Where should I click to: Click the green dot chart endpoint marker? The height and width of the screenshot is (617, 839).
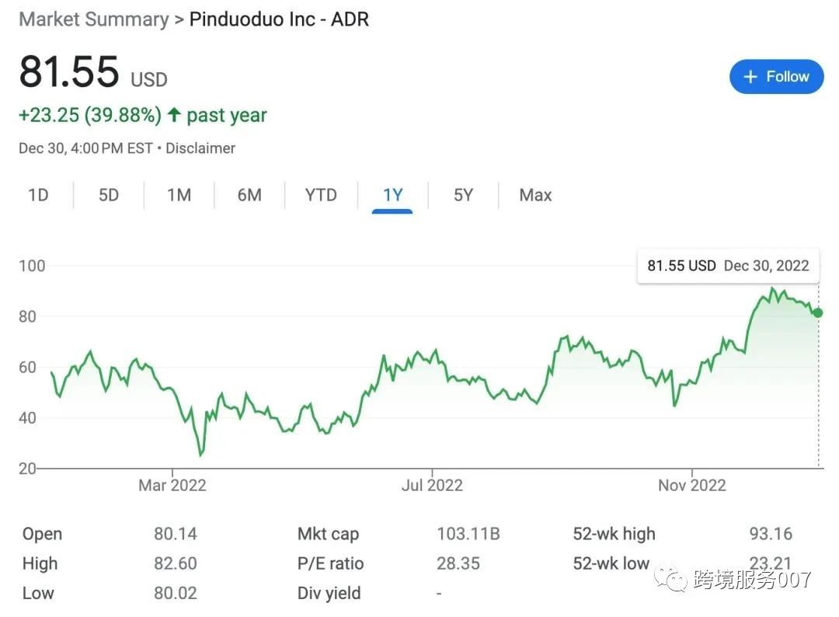pos(818,312)
